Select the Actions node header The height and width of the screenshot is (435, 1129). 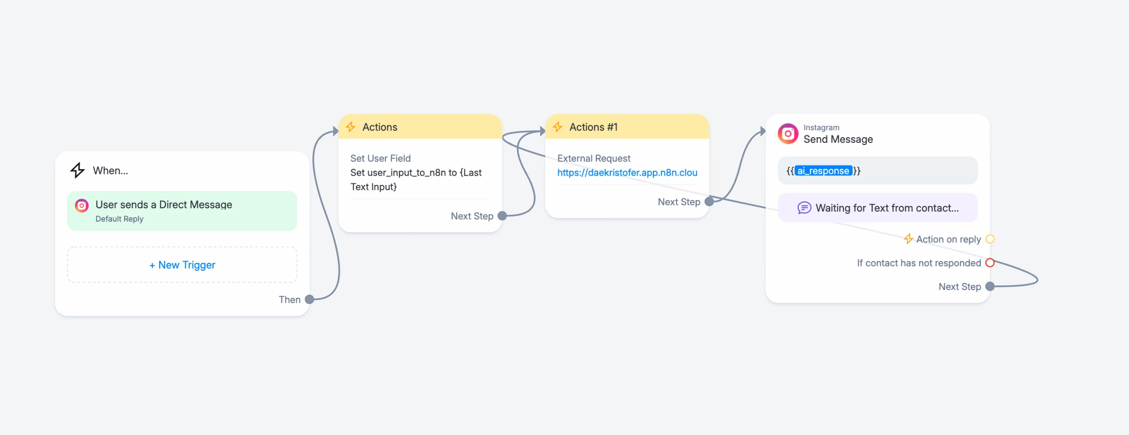tap(420, 127)
